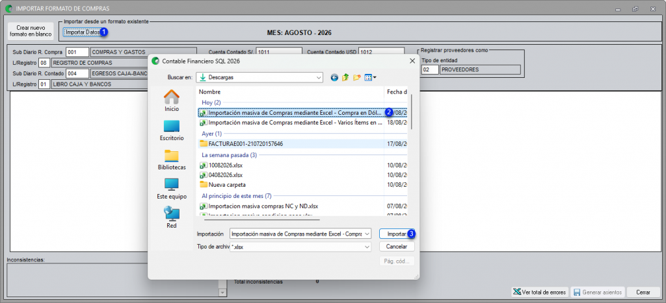The width and height of the screenshot is (666, 303).
Task: Click the Tipo de entidad code field 02
Action: 429,69
